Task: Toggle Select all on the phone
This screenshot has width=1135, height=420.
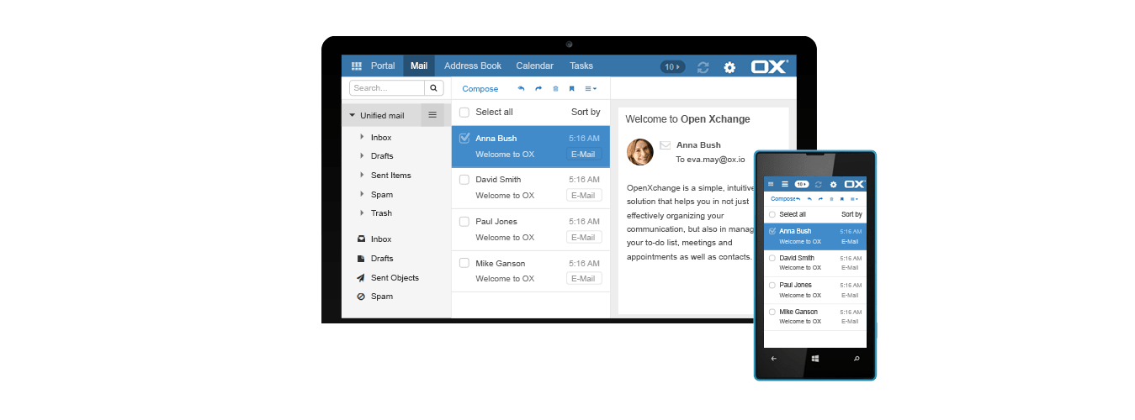Action: pyautogui.click(x=772, y=214)
